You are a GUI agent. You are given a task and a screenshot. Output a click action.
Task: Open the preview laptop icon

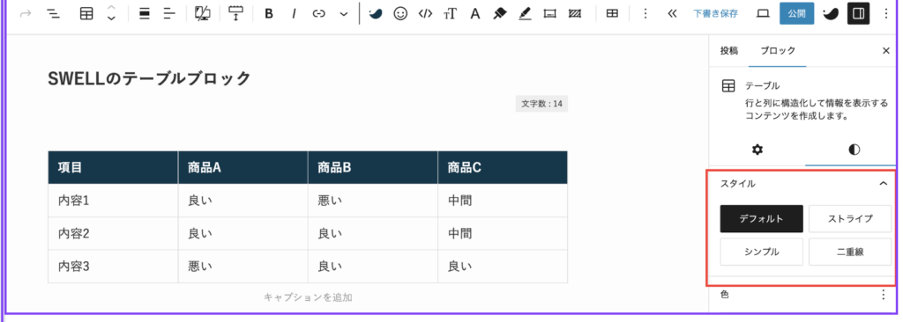click(x=763, y=14)
